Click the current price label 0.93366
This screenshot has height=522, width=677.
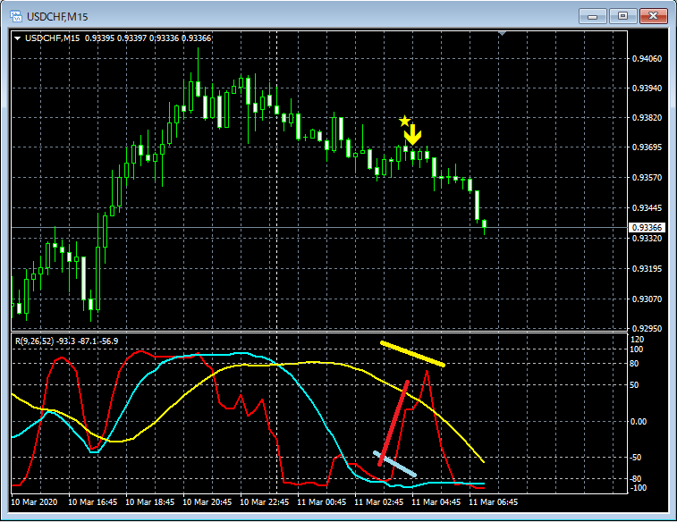pos(647,227)
